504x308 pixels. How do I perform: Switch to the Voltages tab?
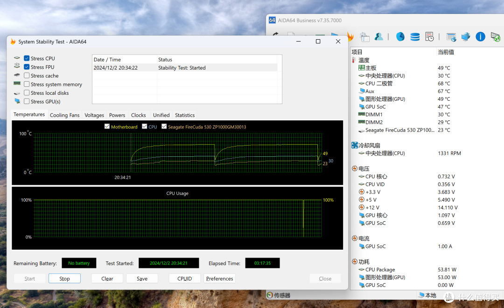pos(94,115)
